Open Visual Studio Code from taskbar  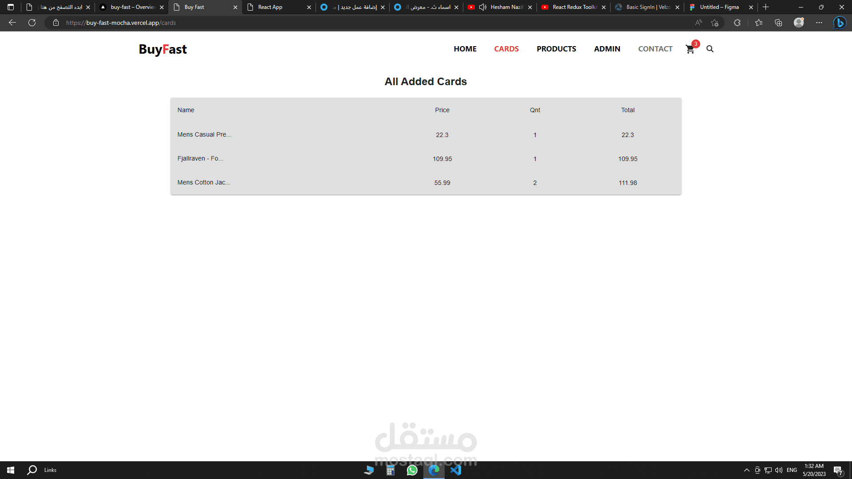click(456, 470)
